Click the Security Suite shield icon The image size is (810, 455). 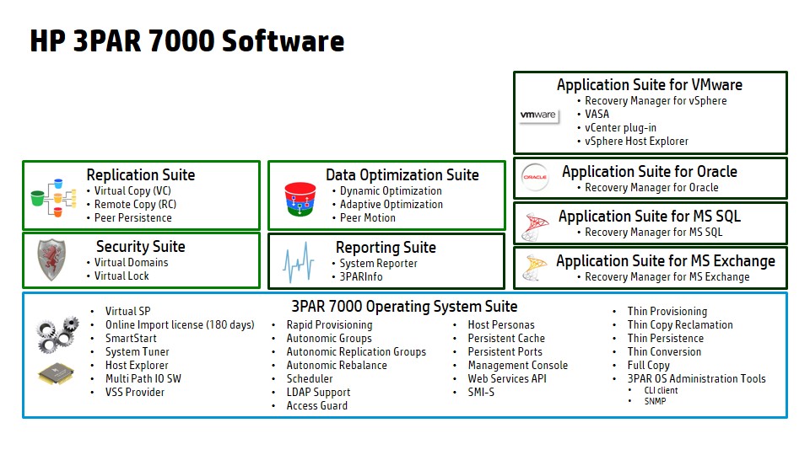coord(51,260)
